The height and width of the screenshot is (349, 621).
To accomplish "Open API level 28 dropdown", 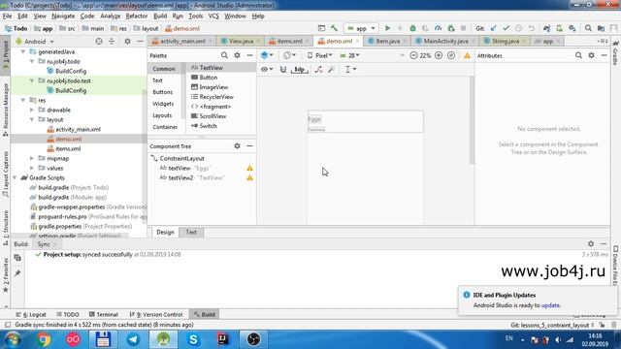I will tap(349, 56).
